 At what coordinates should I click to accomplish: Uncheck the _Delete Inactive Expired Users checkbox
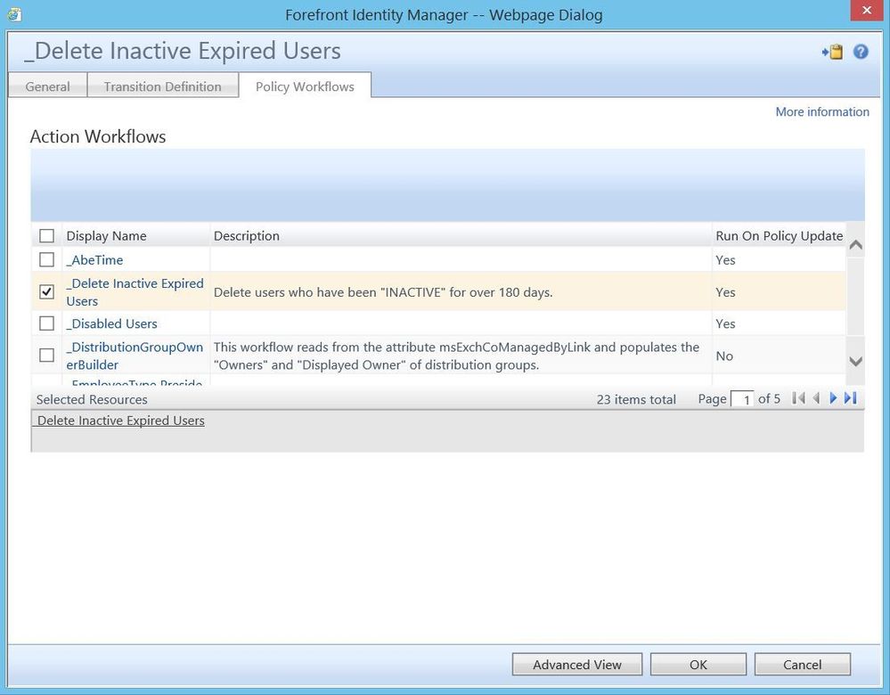(46, 292)
